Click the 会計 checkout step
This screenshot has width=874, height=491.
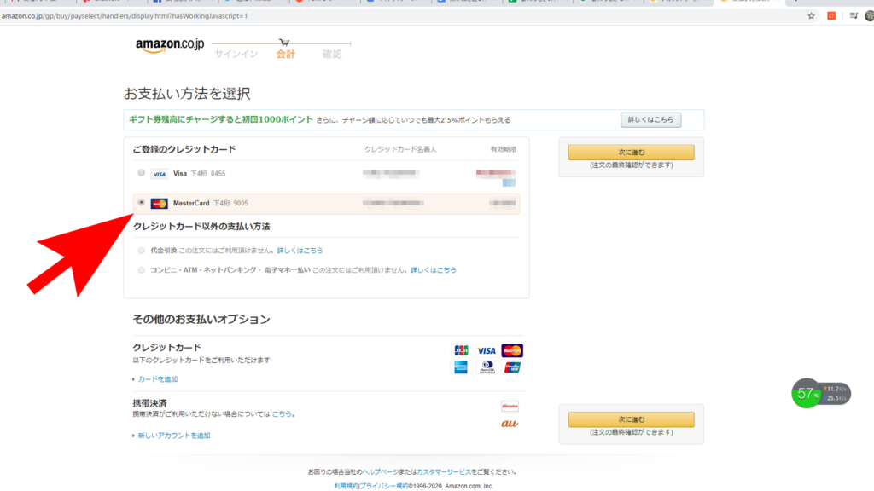point(285,54)
